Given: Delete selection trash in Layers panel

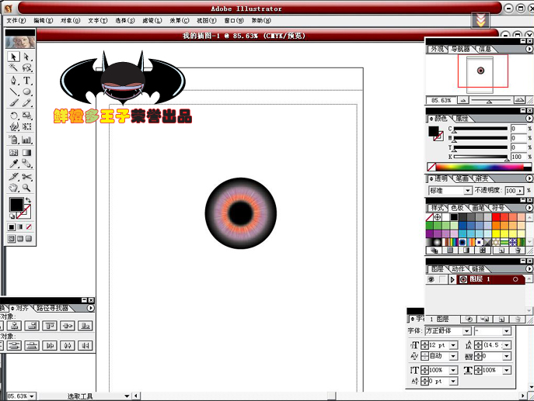Looking at the screenshot, I should coord(518,319).
